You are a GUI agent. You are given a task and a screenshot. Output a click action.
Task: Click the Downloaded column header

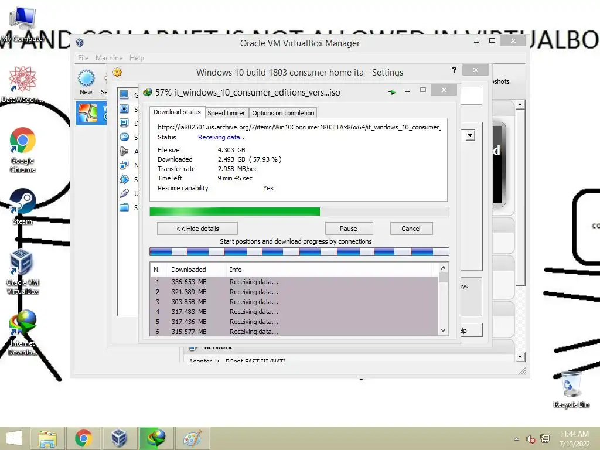[x=197, y=270]
